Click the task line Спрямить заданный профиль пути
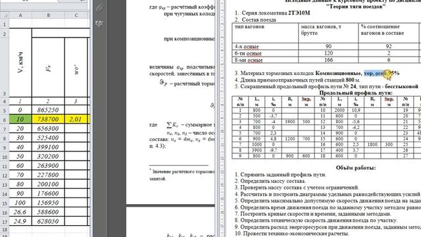The height and width of the screenshot is (237, 421). (280, 174)
